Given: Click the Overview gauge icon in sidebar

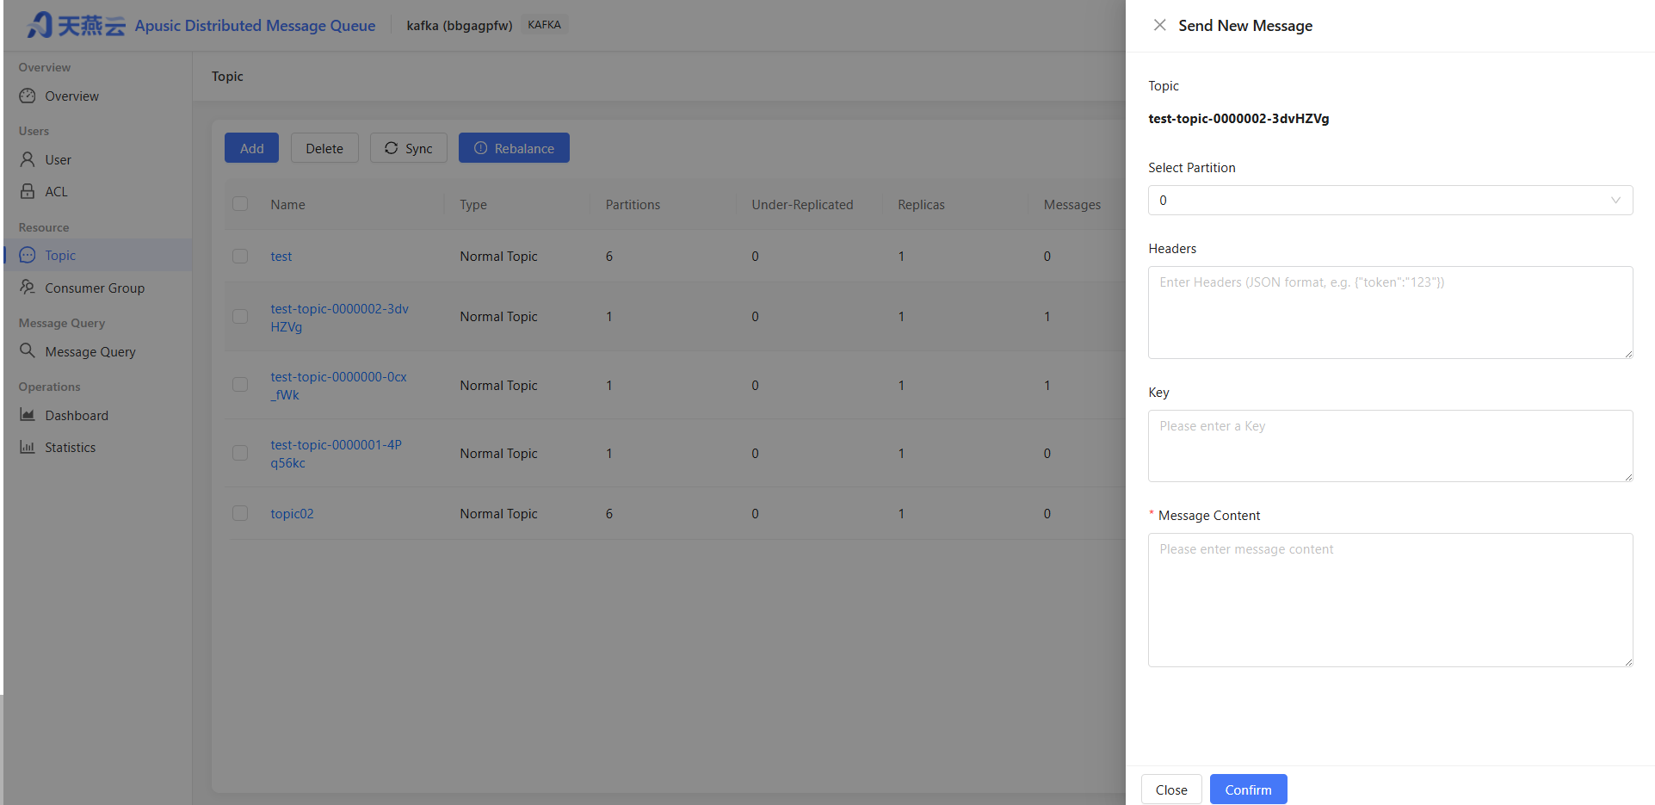Looking at the screenshot, I should tap(28, 96).
